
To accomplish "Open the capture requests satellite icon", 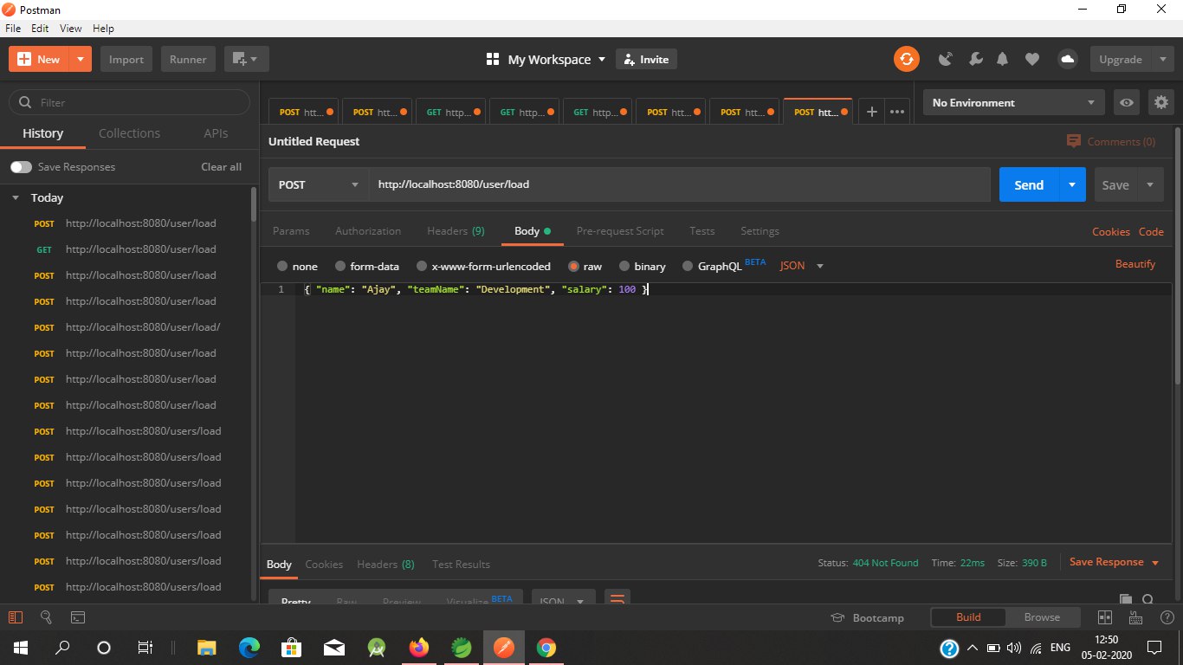I will coord(947,59).
